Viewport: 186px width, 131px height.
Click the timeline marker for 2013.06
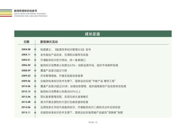(x=35, y=97)
